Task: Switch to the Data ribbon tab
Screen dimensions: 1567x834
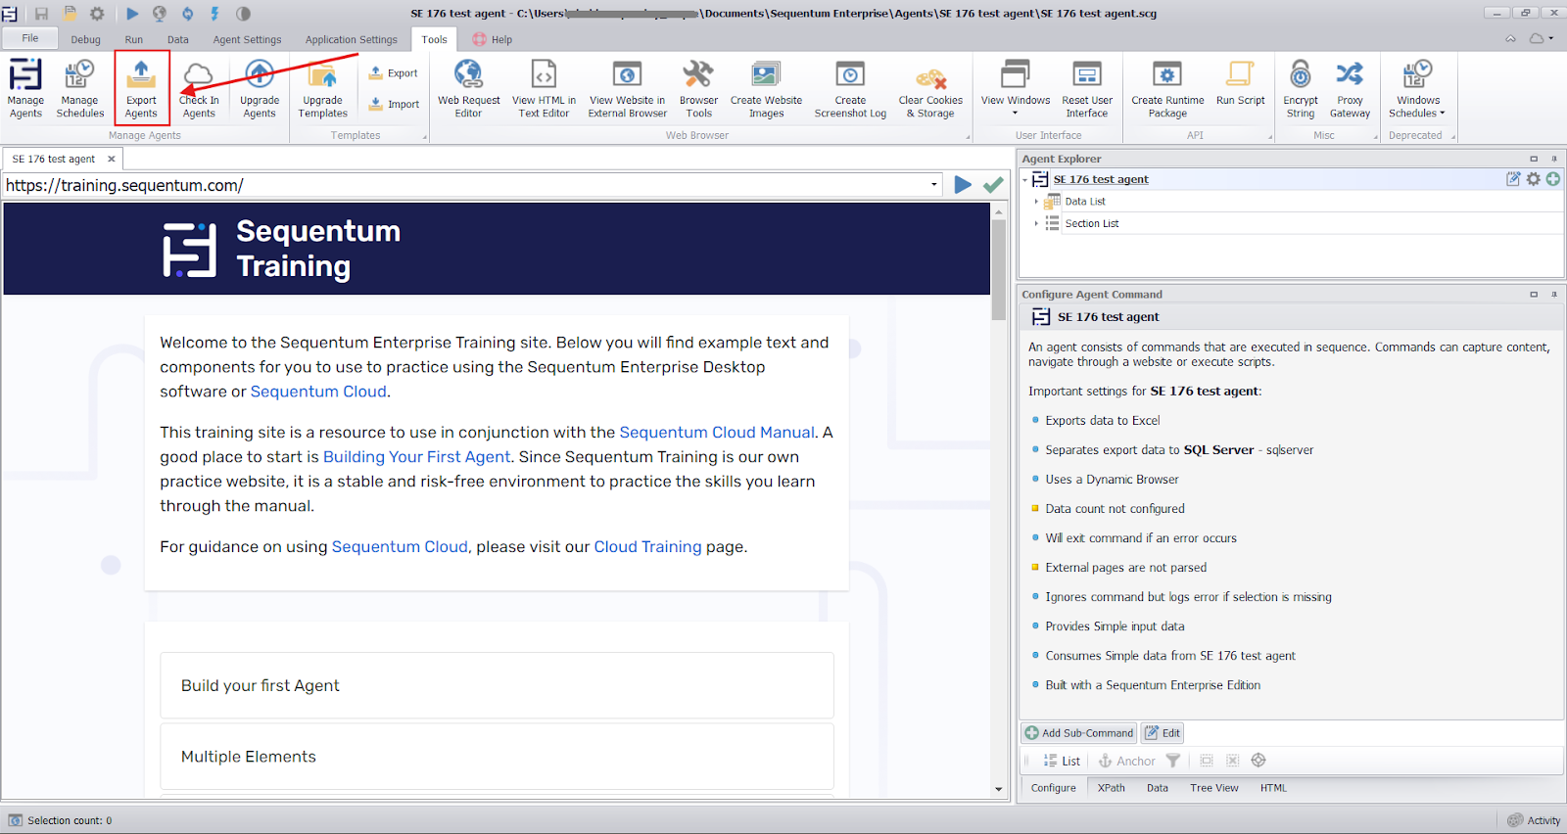Action: 178,40
